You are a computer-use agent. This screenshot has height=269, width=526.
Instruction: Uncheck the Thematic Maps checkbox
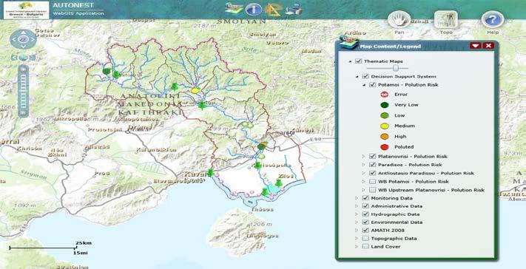358,61
